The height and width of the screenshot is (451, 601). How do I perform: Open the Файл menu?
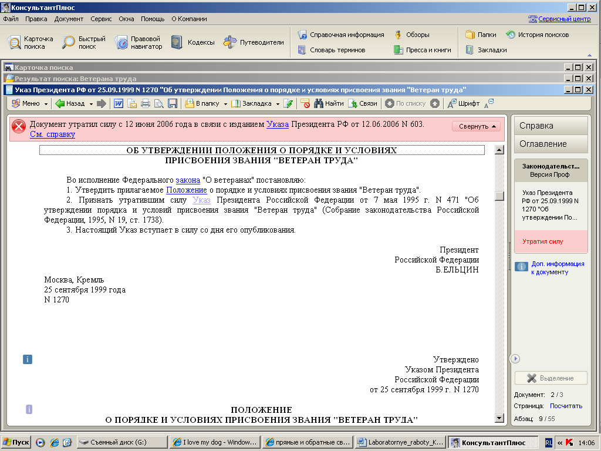[11, 19]
